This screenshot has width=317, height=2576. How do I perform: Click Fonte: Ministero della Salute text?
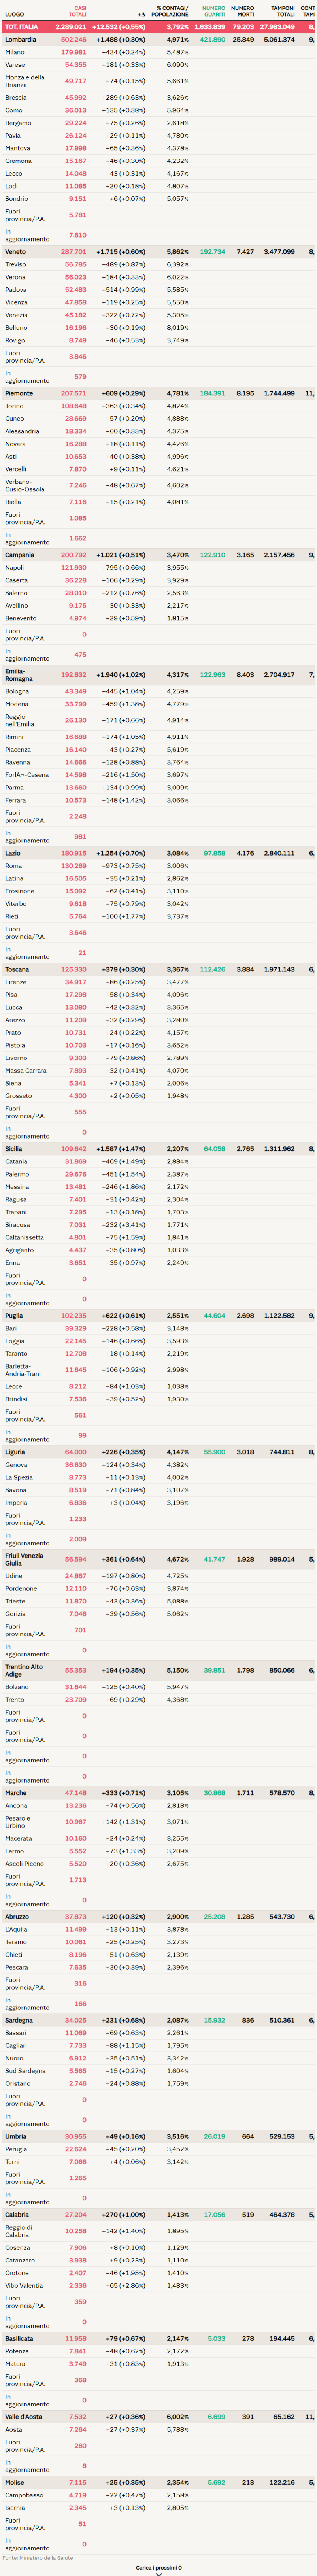tap(38, 2557)
